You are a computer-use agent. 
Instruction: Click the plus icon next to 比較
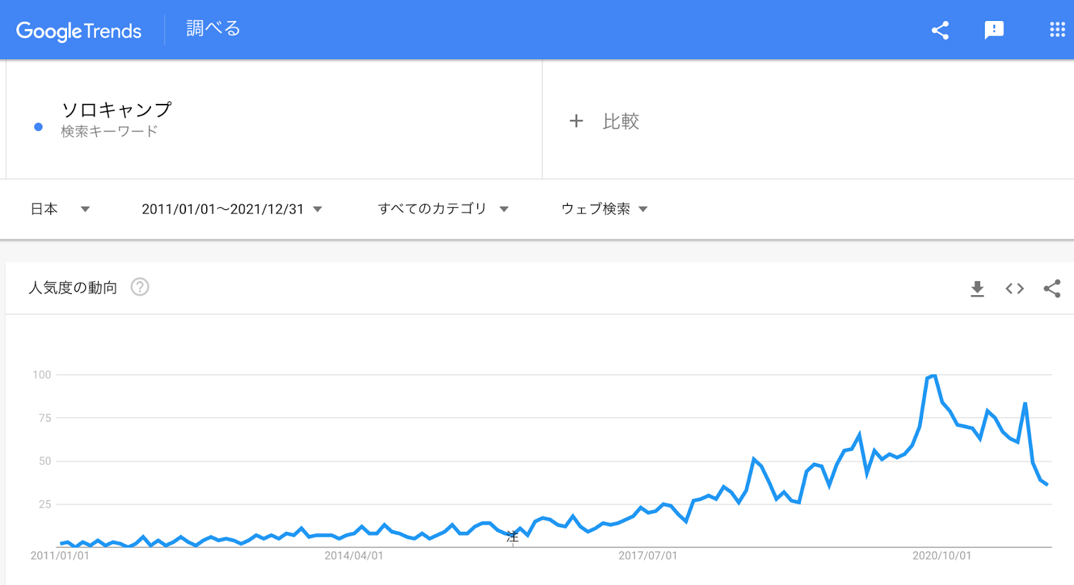click(576, 121)
